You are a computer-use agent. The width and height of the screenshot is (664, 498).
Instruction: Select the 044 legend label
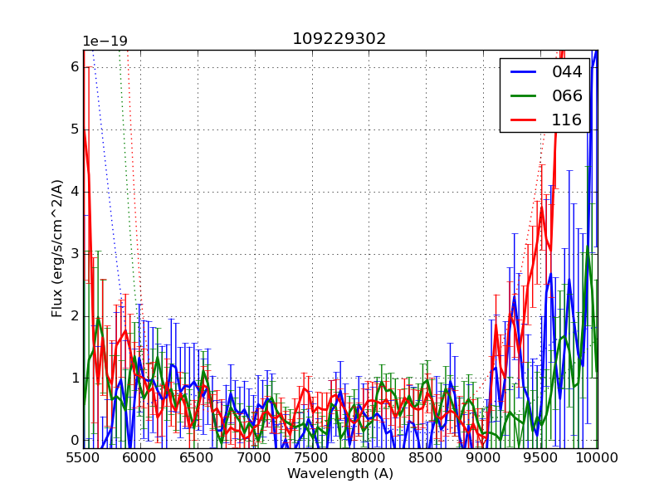click(x=567, y=72)
